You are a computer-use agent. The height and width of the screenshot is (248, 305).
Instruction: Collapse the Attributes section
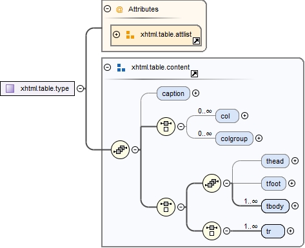tap(107, 9)
